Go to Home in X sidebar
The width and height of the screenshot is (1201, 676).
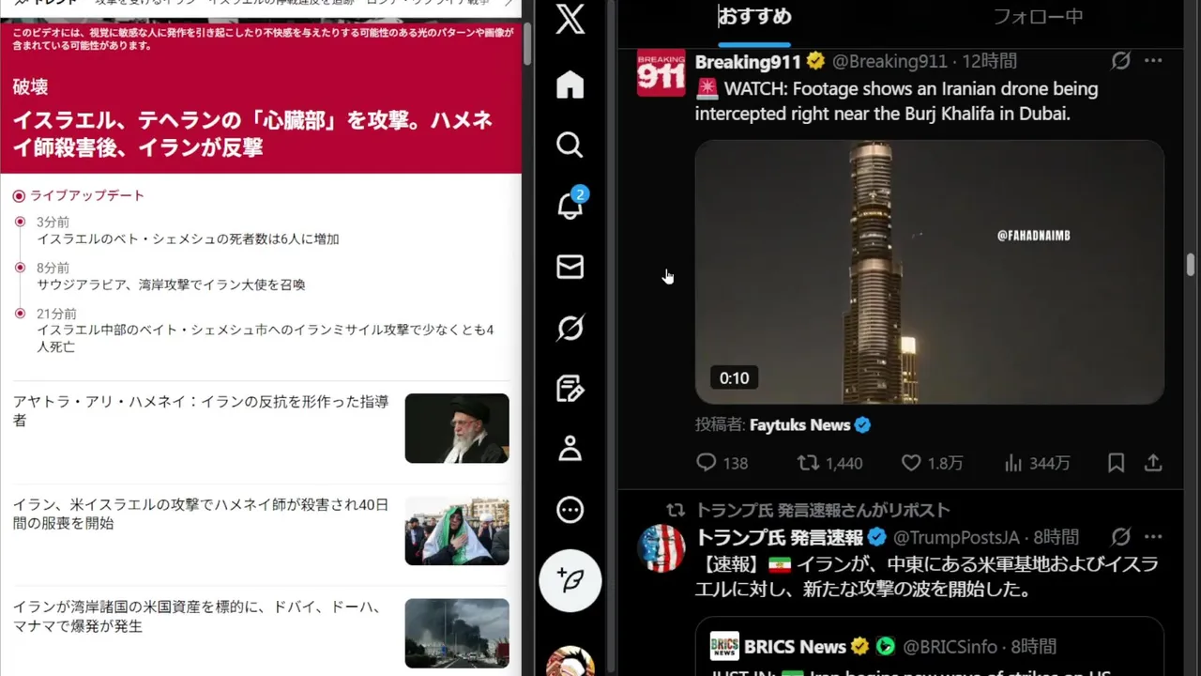click(x=570, y=84)
